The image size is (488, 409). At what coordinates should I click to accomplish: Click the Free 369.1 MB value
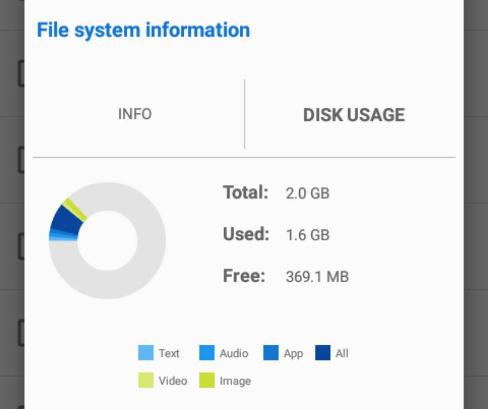pos(317,277)
